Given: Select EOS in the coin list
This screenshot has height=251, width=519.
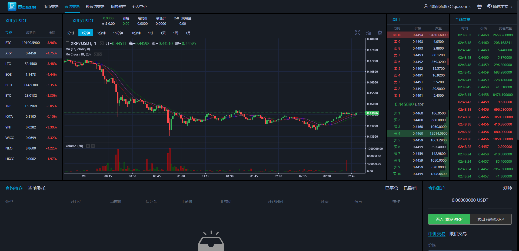Looking at the screenshot, I should (x=31, y=75).
